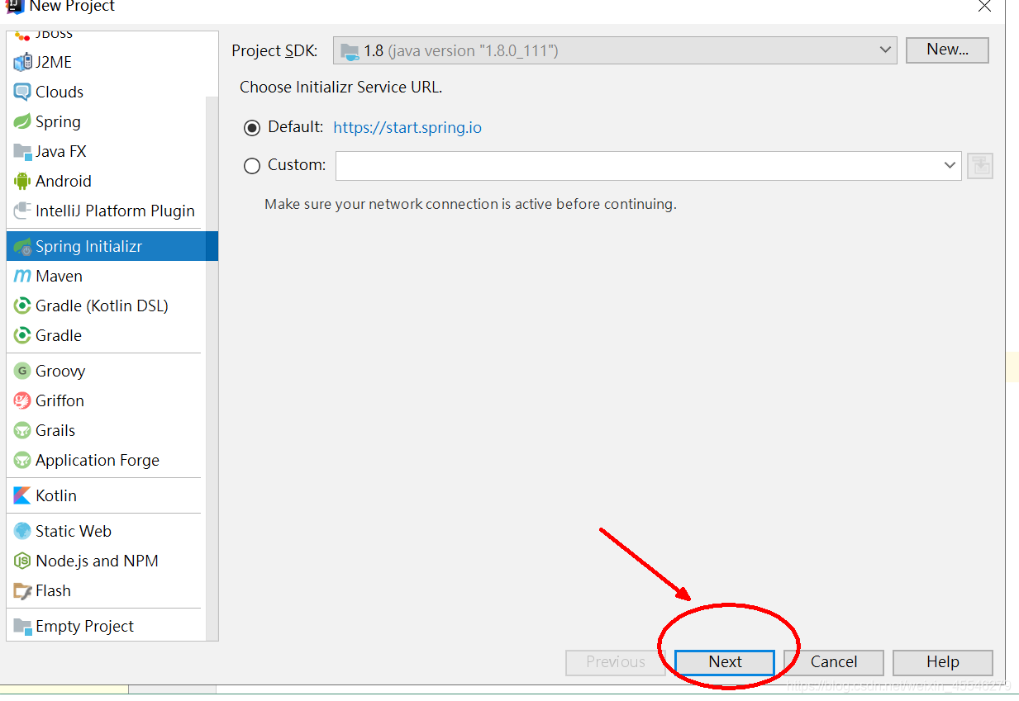Select the Default service URL radio button
1019x701 pixels.
252,128
